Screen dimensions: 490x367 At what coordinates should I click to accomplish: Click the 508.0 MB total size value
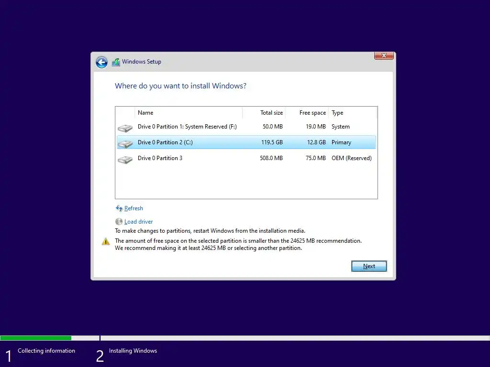click(271, 158)
